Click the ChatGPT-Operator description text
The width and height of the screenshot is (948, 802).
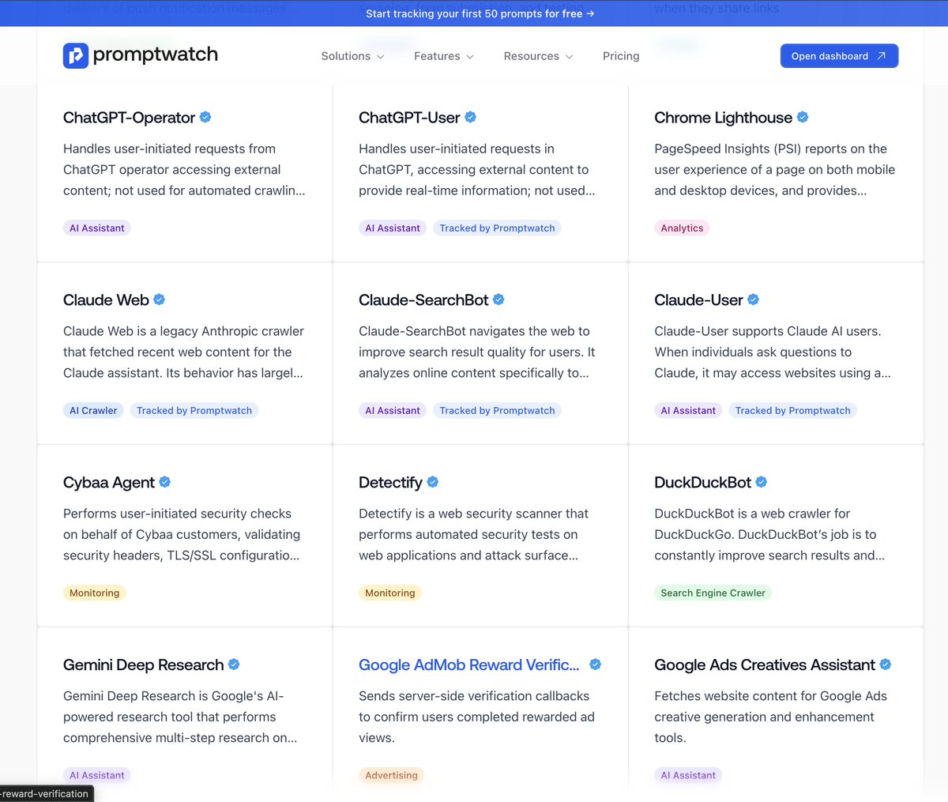[x=184, y=170]
